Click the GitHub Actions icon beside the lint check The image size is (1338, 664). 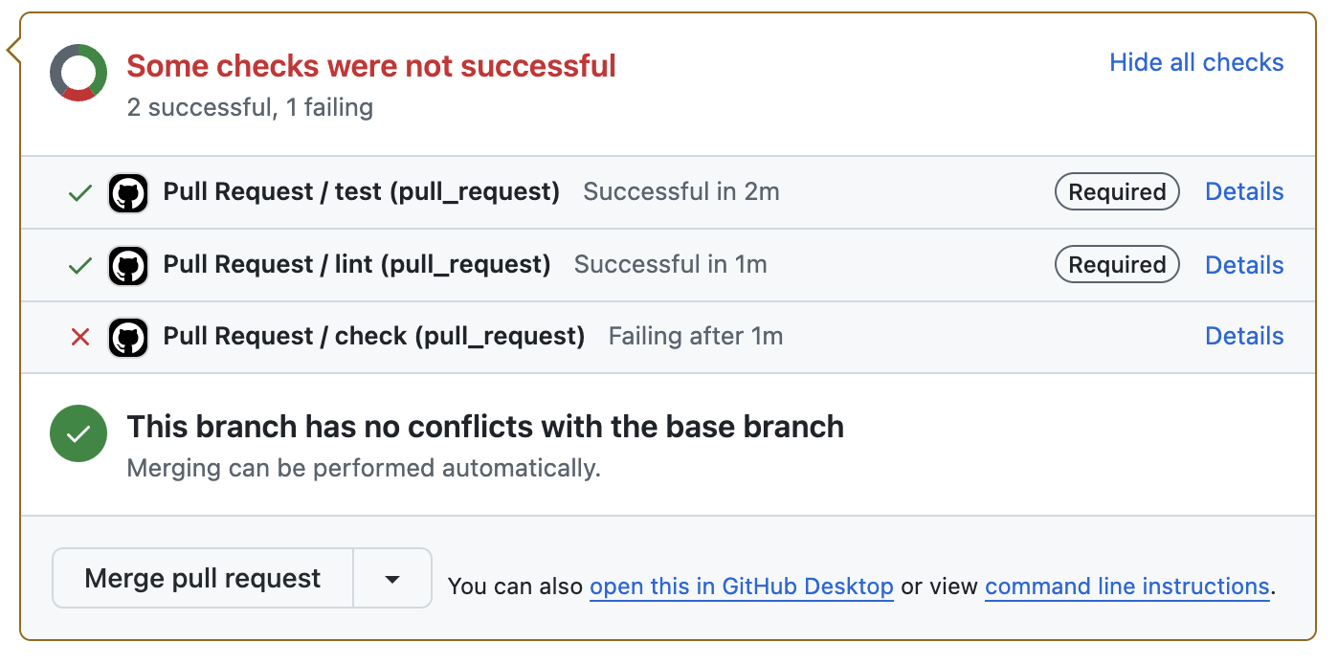click(128, 264)
